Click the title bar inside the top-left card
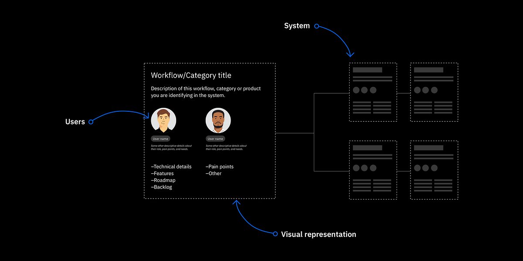The width and height of the screenshot is (523, 261). click(367, 71)
